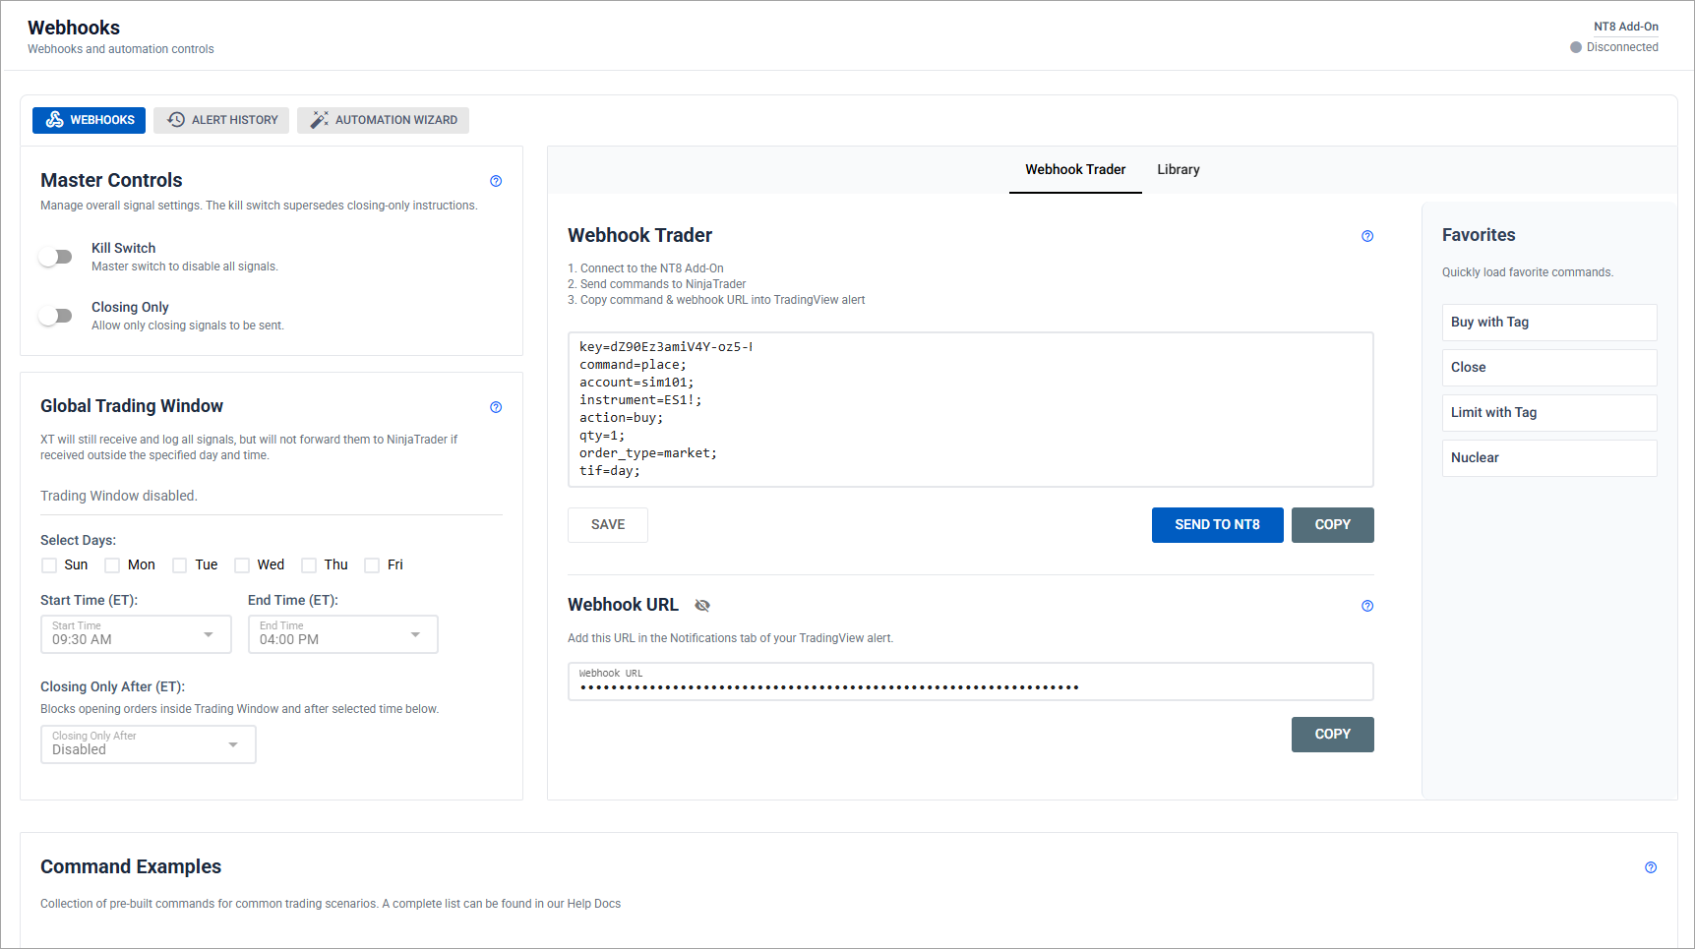Screen dimensions: 1695x949
Task: Click Webhook URL help icon
Action: click(x=1367, y=606)
